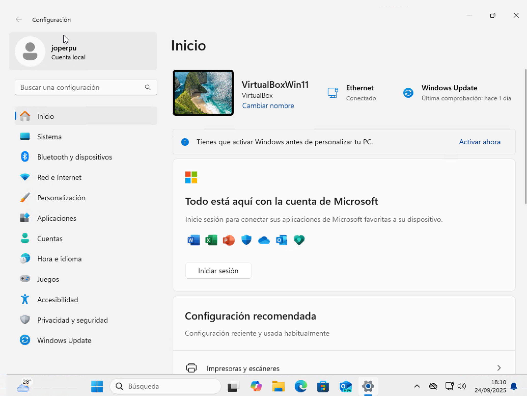The image size is (527, 396).
Task: Open the Copilot taskbar icon
Action: pos(256,386)
